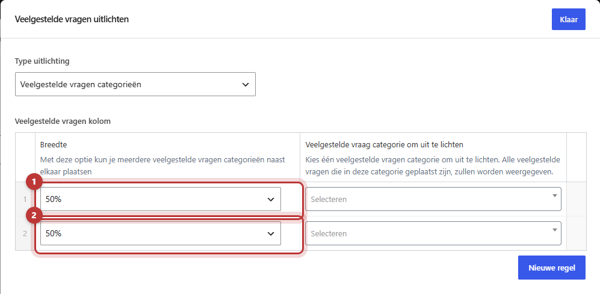600x294 pixels.
Task: Add a row with Nieuwe regel button
Action: pos(551,268)
